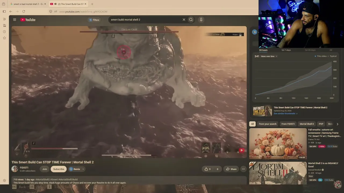Show more filter chips with right arrow

[338, 124]
